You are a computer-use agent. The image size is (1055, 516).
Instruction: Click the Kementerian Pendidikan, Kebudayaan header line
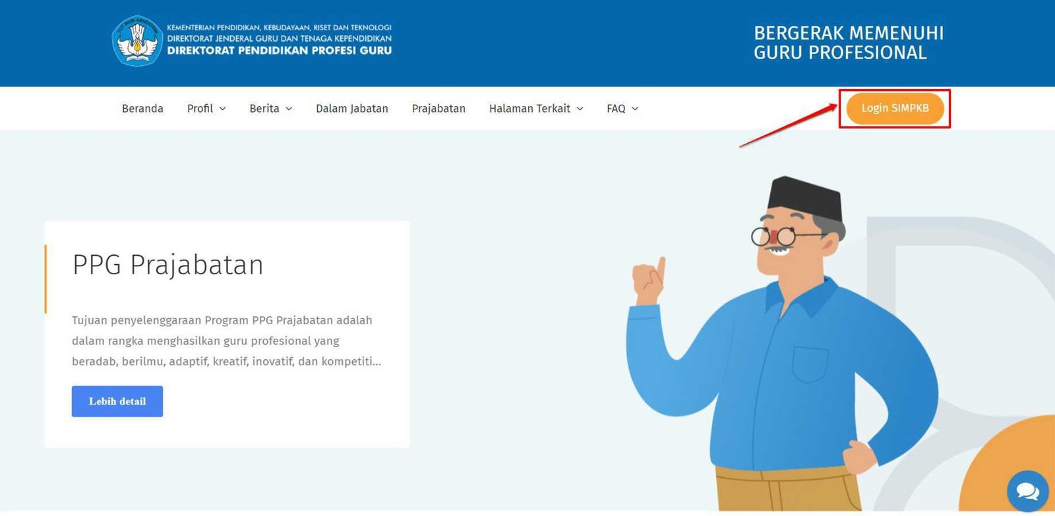point(280,28)
